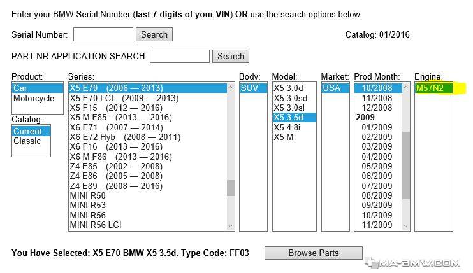
Task: Select model X5 3.5d
Action: pos(294,117)
